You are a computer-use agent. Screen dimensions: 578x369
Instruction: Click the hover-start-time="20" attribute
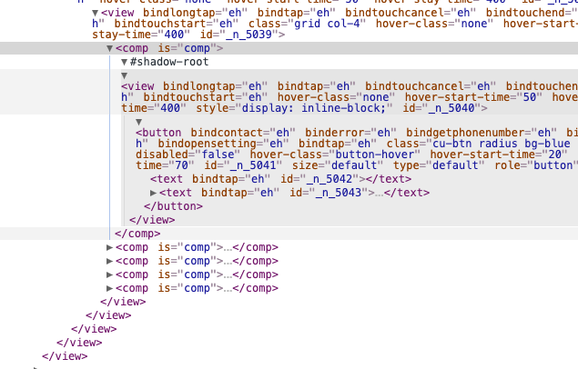(499, 155)
